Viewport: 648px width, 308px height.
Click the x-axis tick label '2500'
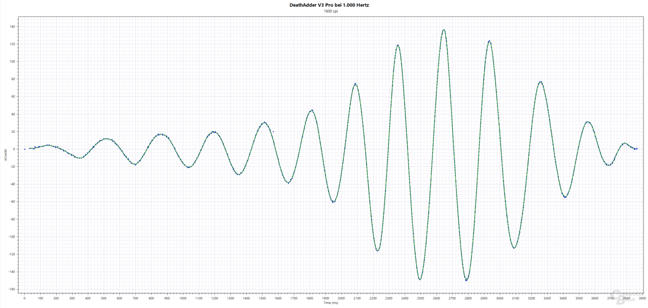coord(421,298)
